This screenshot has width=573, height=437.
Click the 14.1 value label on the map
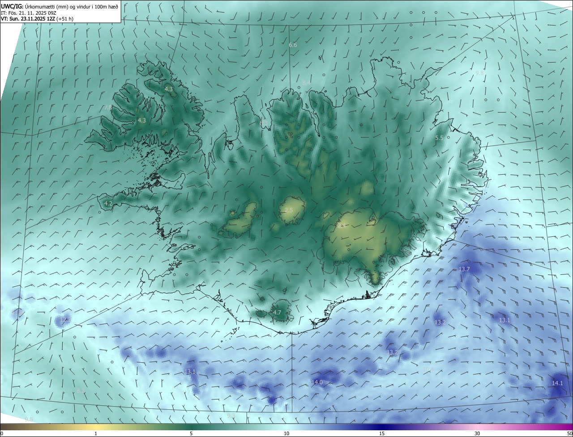(x=557, y=383)
